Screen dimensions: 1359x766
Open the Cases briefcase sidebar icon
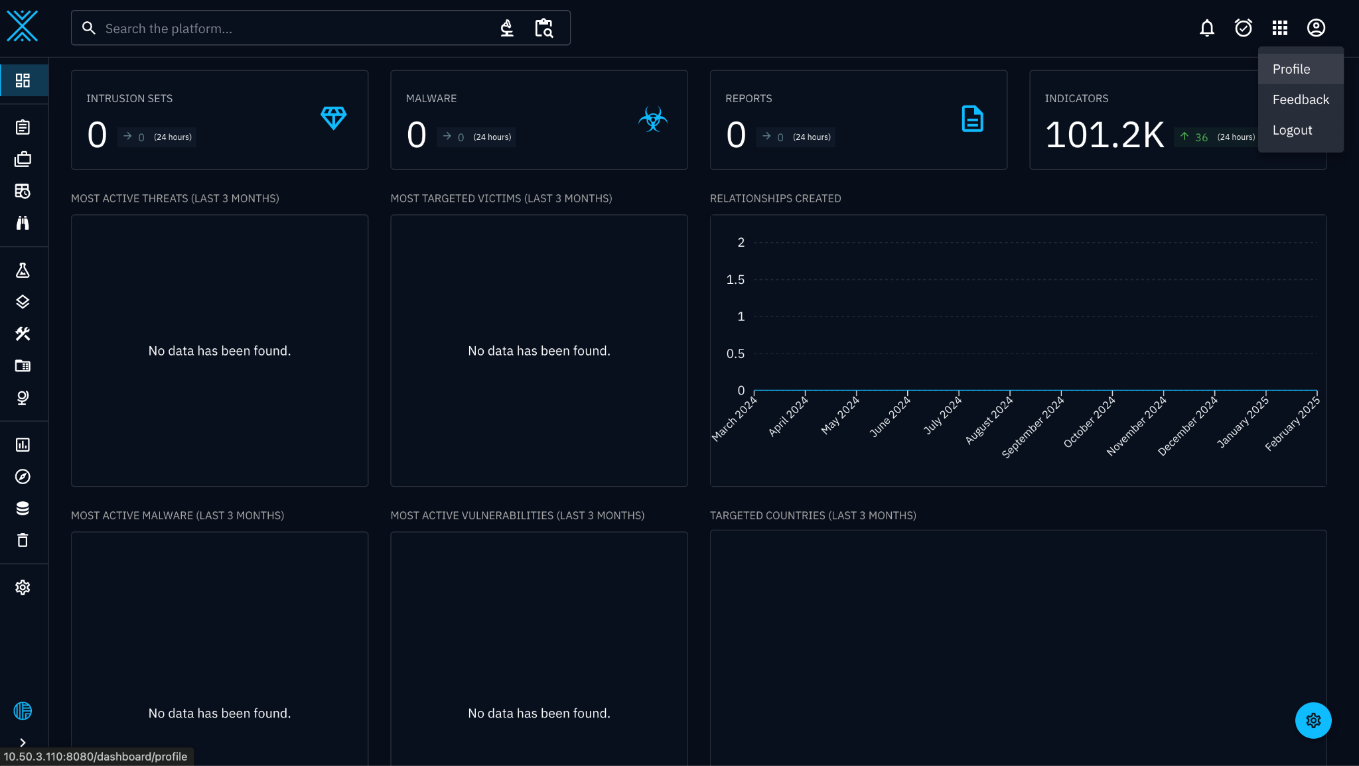pos(23,159)
